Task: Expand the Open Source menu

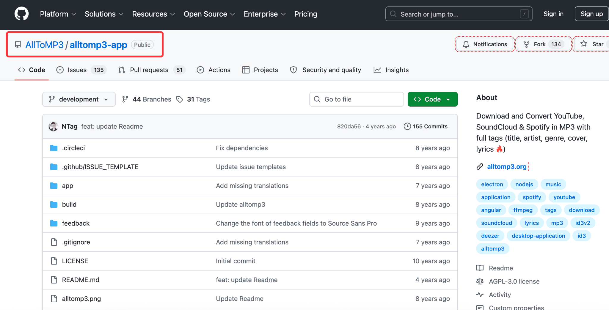Action: tap(209, 14)
